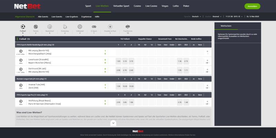Viewport: 276px width, 138px height.
Task: Open the Sprache Deutsch language dropdown
Action: click(x=196, y=17)
